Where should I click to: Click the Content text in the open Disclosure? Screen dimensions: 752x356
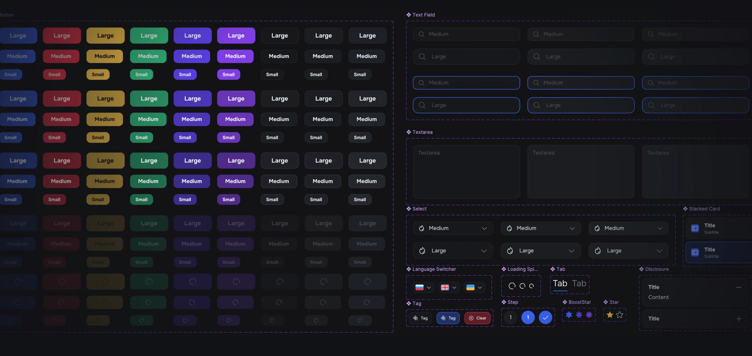click(x=658, y=297)
